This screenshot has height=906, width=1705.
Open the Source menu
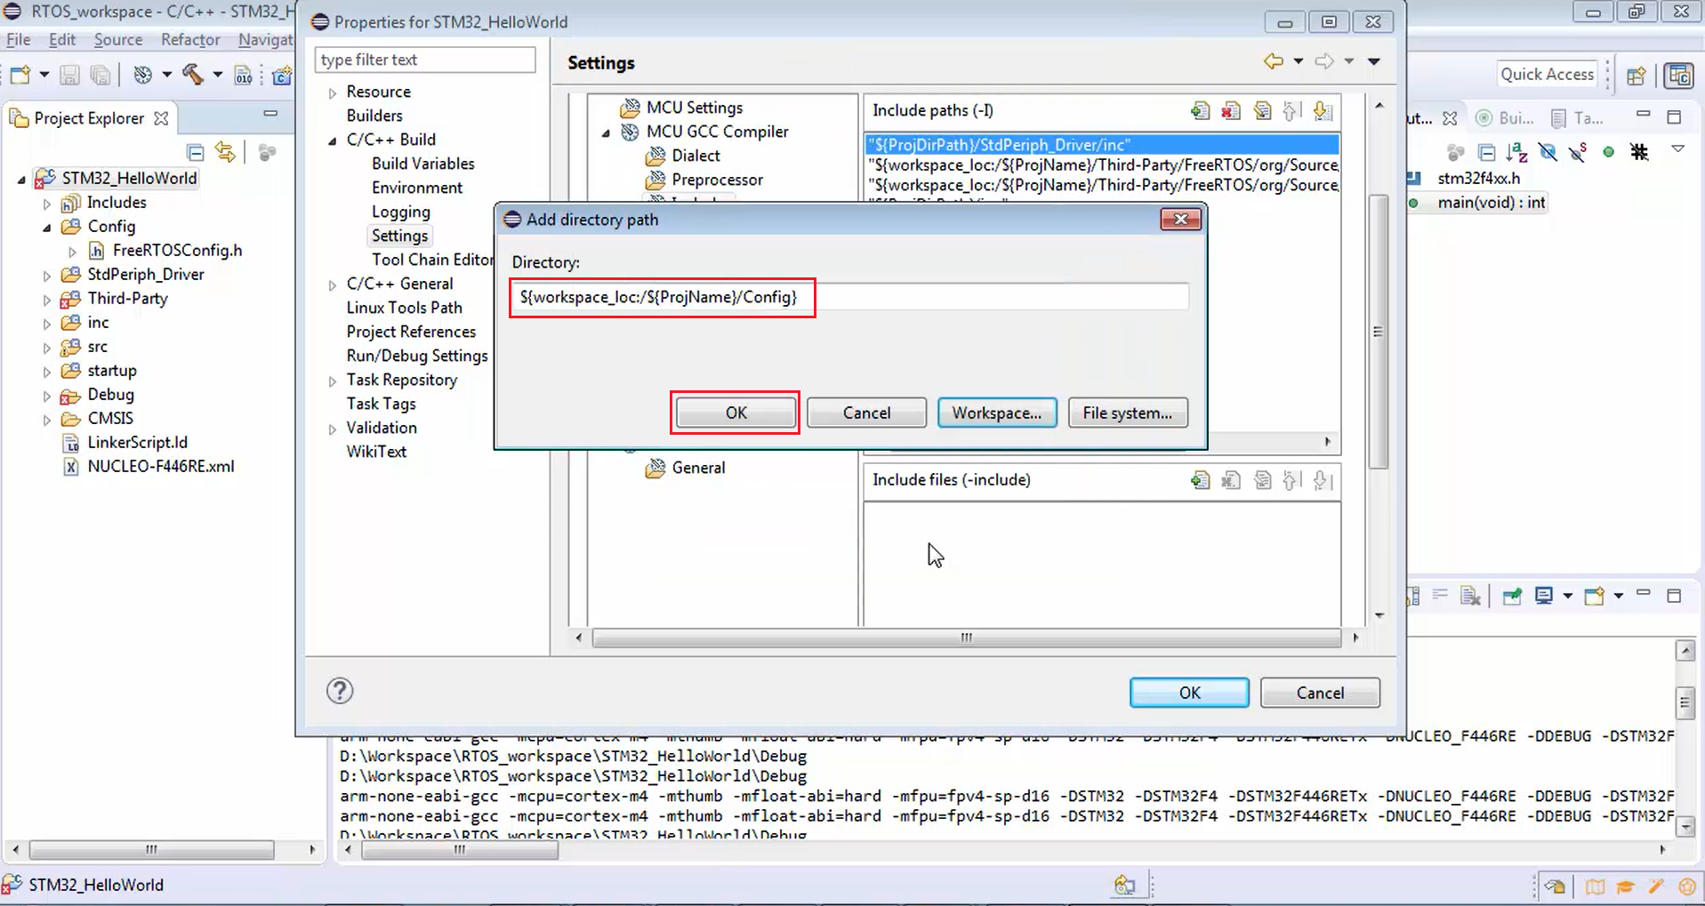(118, 39)
